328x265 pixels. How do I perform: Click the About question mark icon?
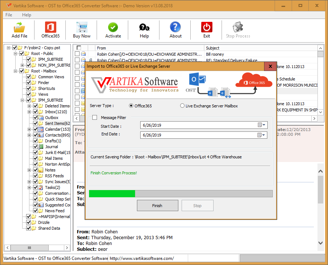[x=175, y=27]
